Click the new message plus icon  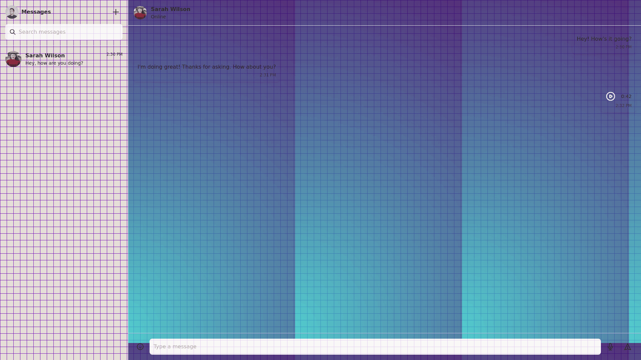click(x=116, y=12)
